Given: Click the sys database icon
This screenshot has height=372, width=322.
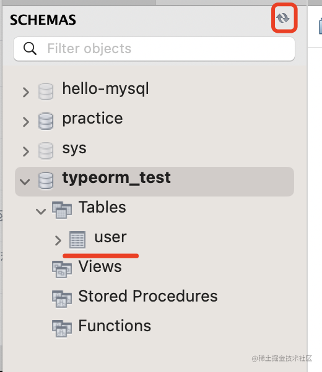Looking at the screenshot, I should 46,151.
